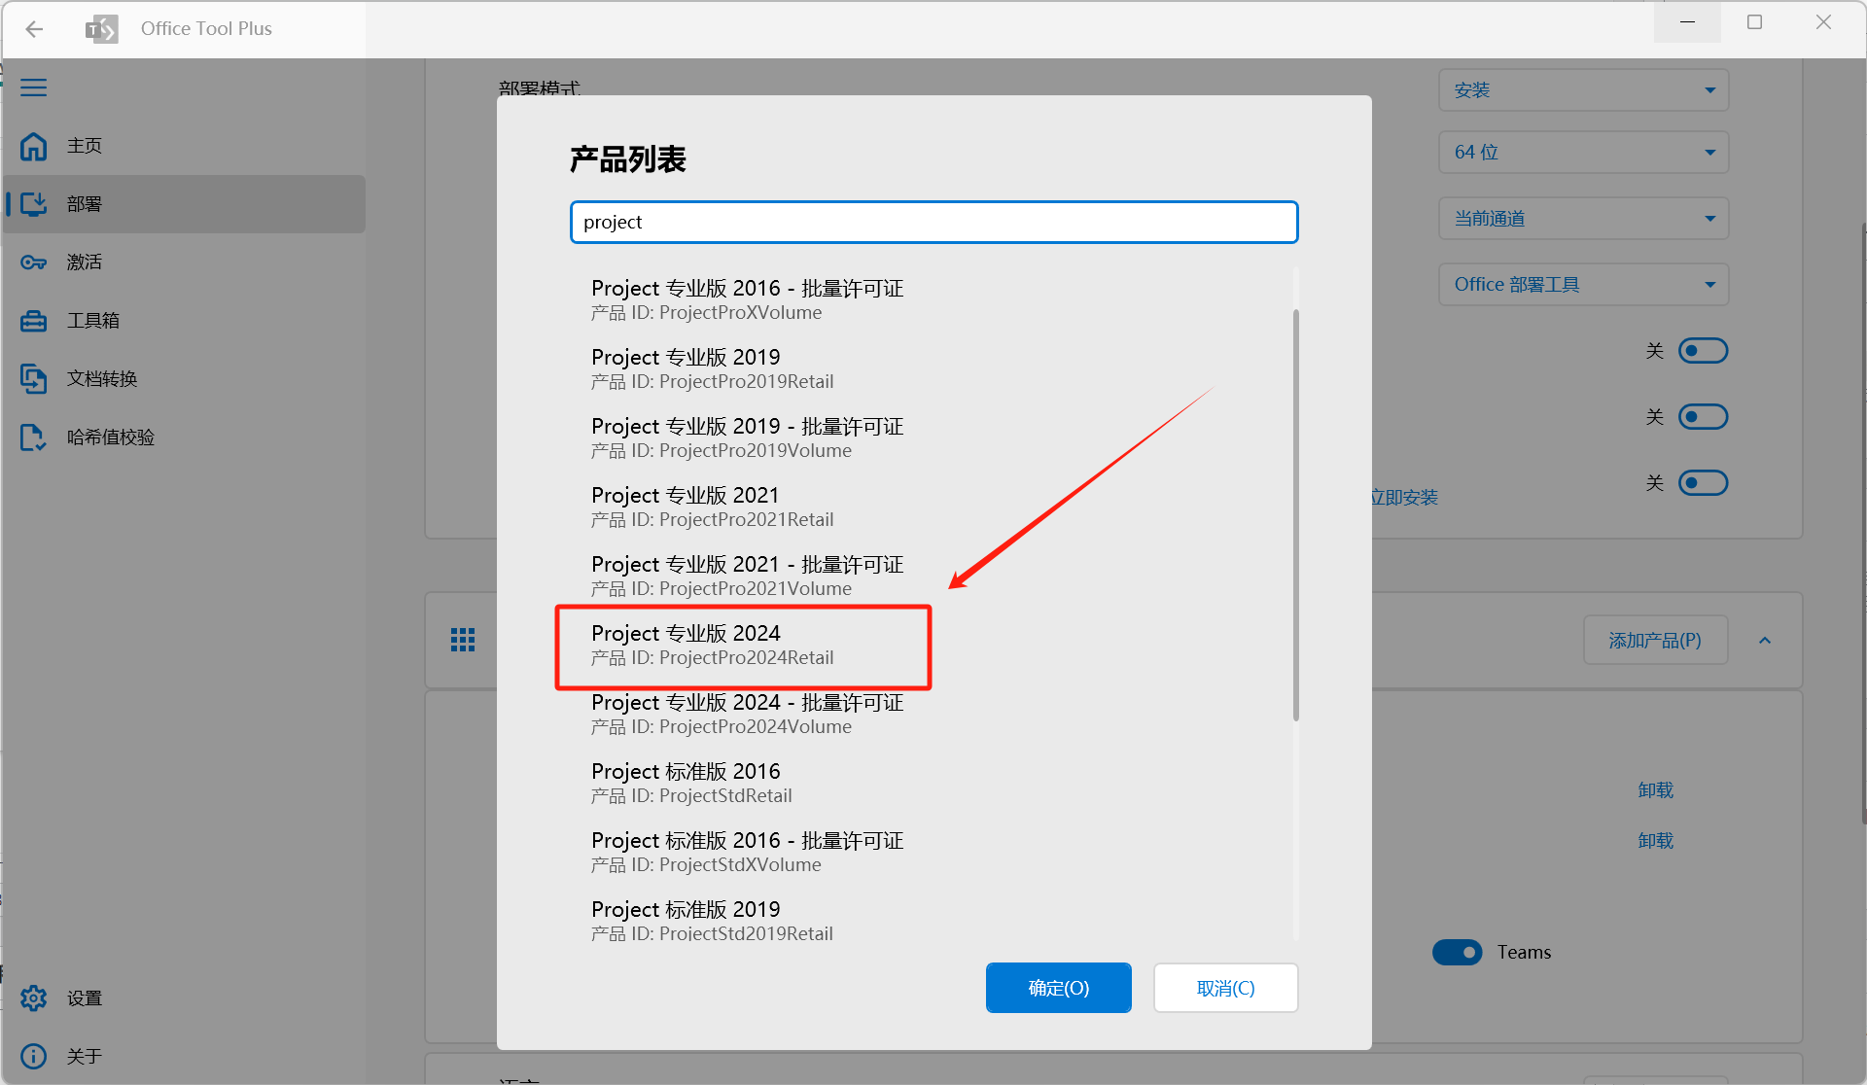Close the Office Tool Plus window

(1823, 22)
